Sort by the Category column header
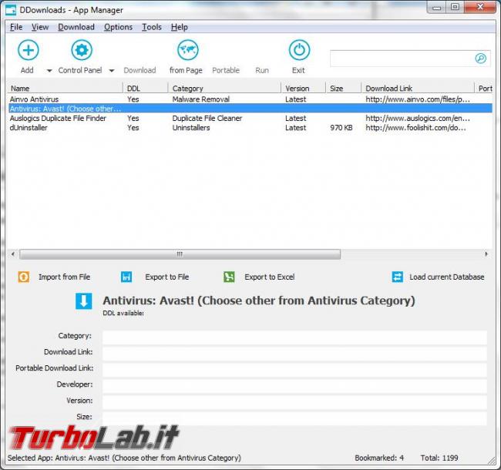Viewport: 501px width, 470px height. 224,89
